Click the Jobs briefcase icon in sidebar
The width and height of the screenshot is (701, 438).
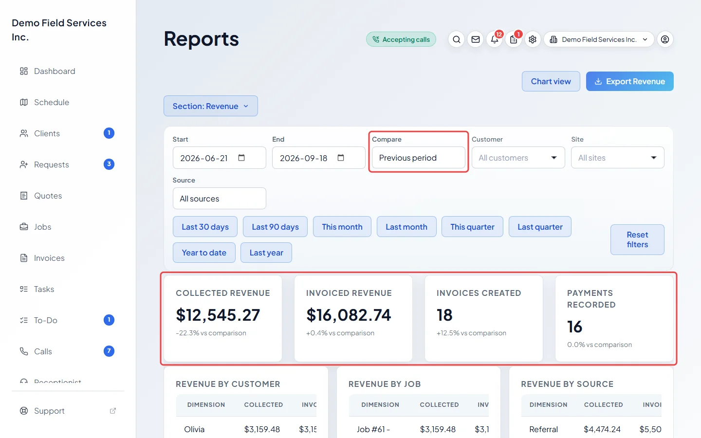[x=24, y=227]
